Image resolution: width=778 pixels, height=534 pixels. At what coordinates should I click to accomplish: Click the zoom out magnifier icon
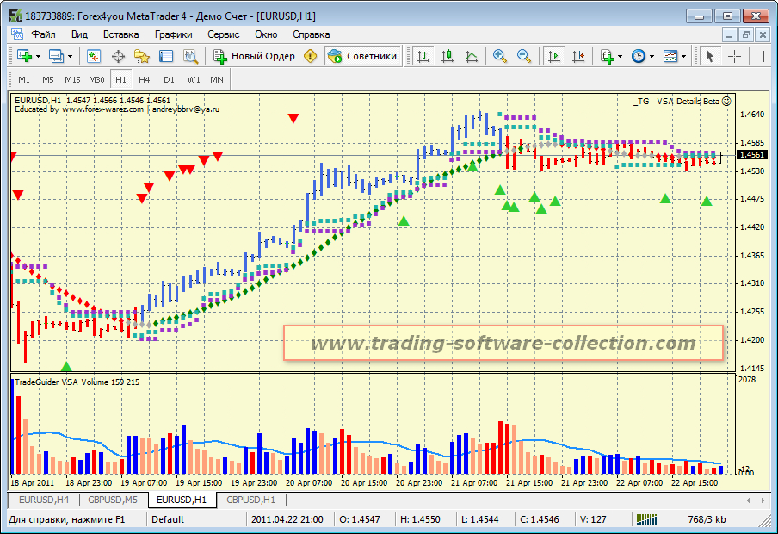pos(523,56)
